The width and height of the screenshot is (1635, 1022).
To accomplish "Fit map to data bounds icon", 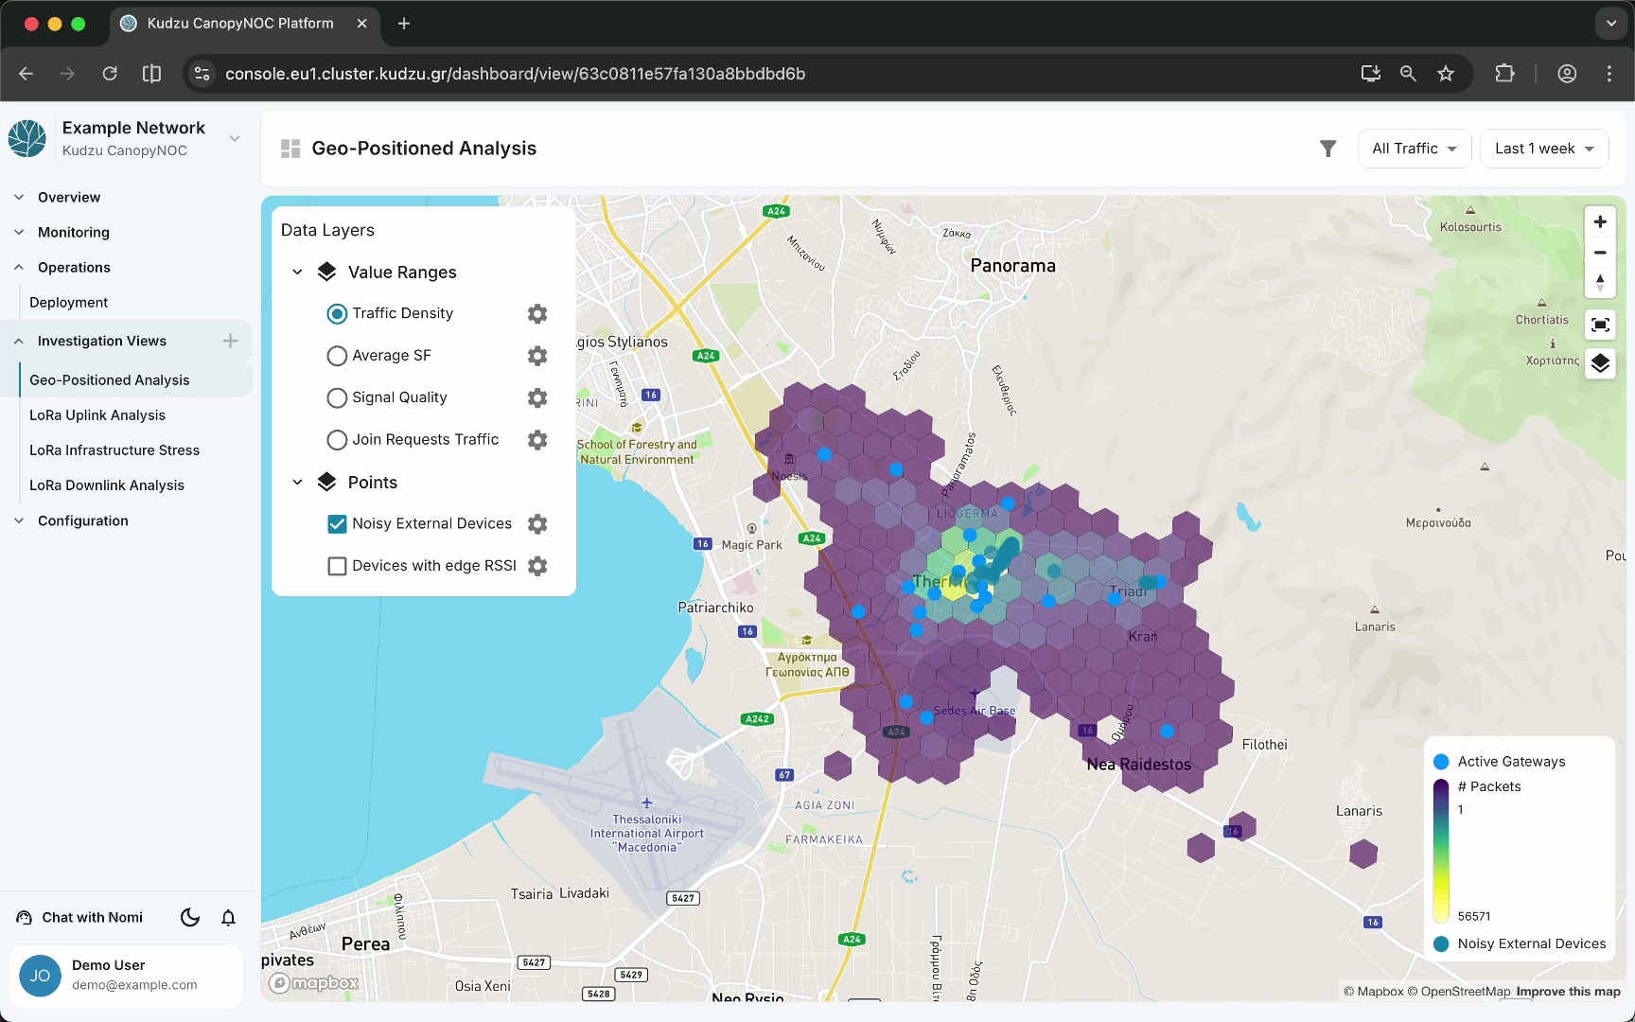I will tap(1600, 326).
